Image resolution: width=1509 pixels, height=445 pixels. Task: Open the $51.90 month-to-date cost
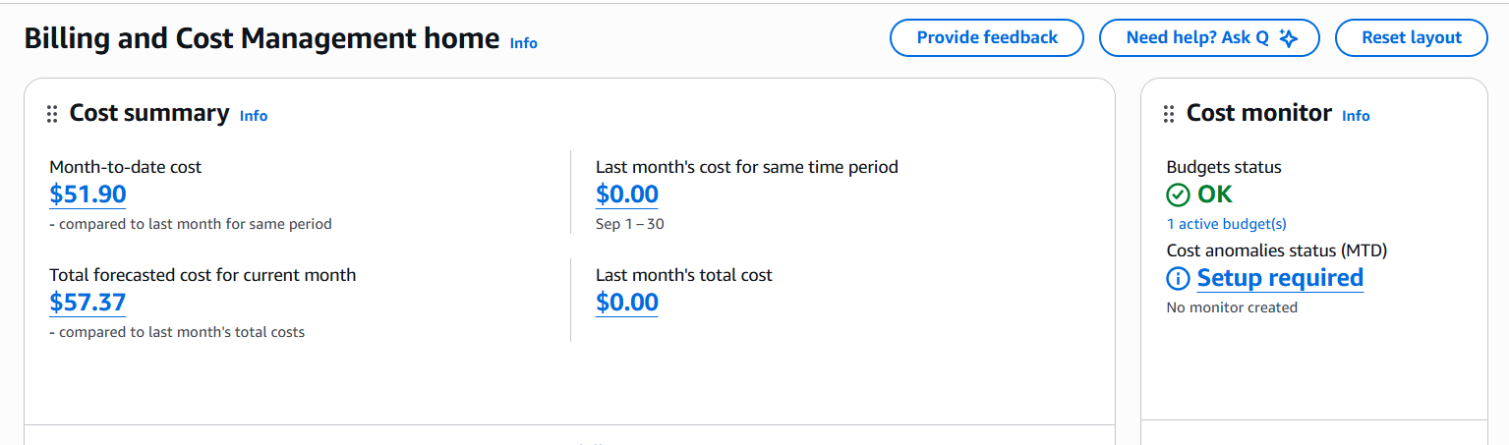[87, 195]
